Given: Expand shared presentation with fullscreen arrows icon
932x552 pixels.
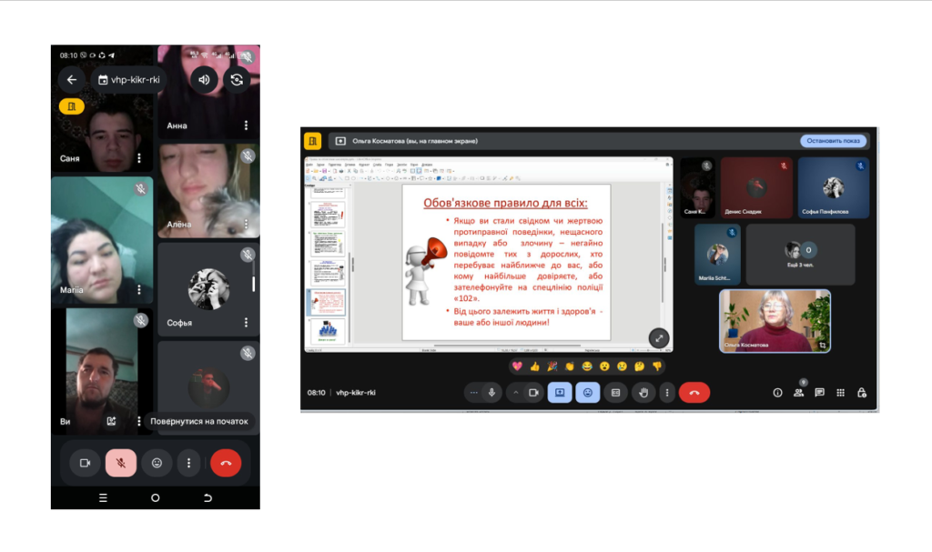Looking at the screenshot, I should 659,337.
